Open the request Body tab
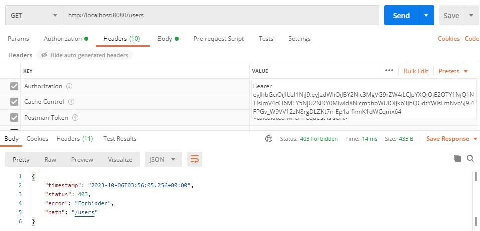Image resolution: width=480 pixels, height=231 pixels. click(168, 39)
